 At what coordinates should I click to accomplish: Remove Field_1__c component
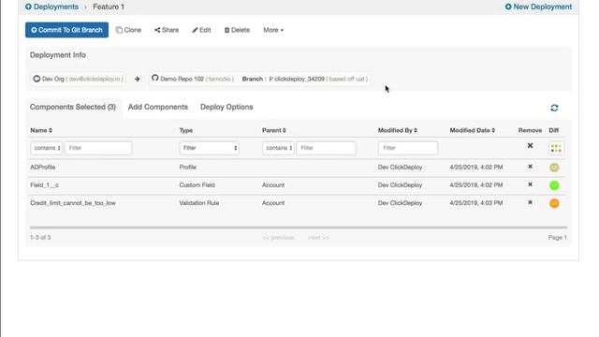pos(530,184)
